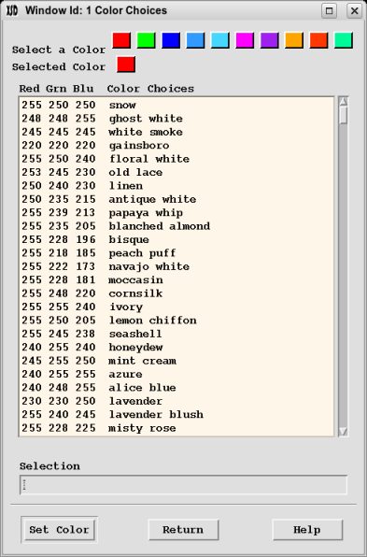Click the color list scroll down arrow

coord(344,431)
